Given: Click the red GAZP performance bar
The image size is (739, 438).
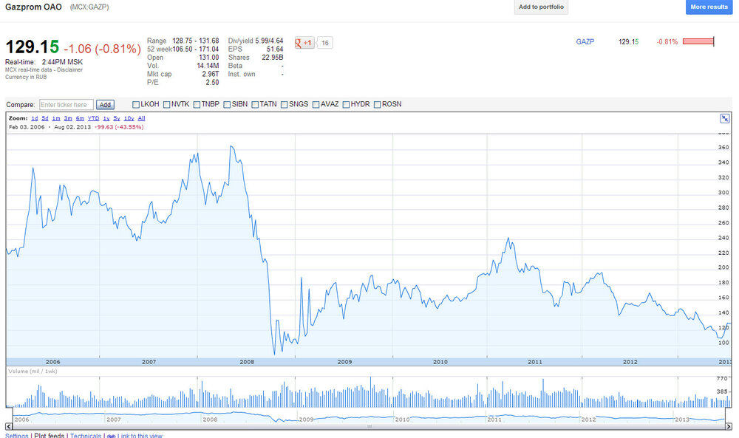Looking at the screenshot, I should pos(698,41).
